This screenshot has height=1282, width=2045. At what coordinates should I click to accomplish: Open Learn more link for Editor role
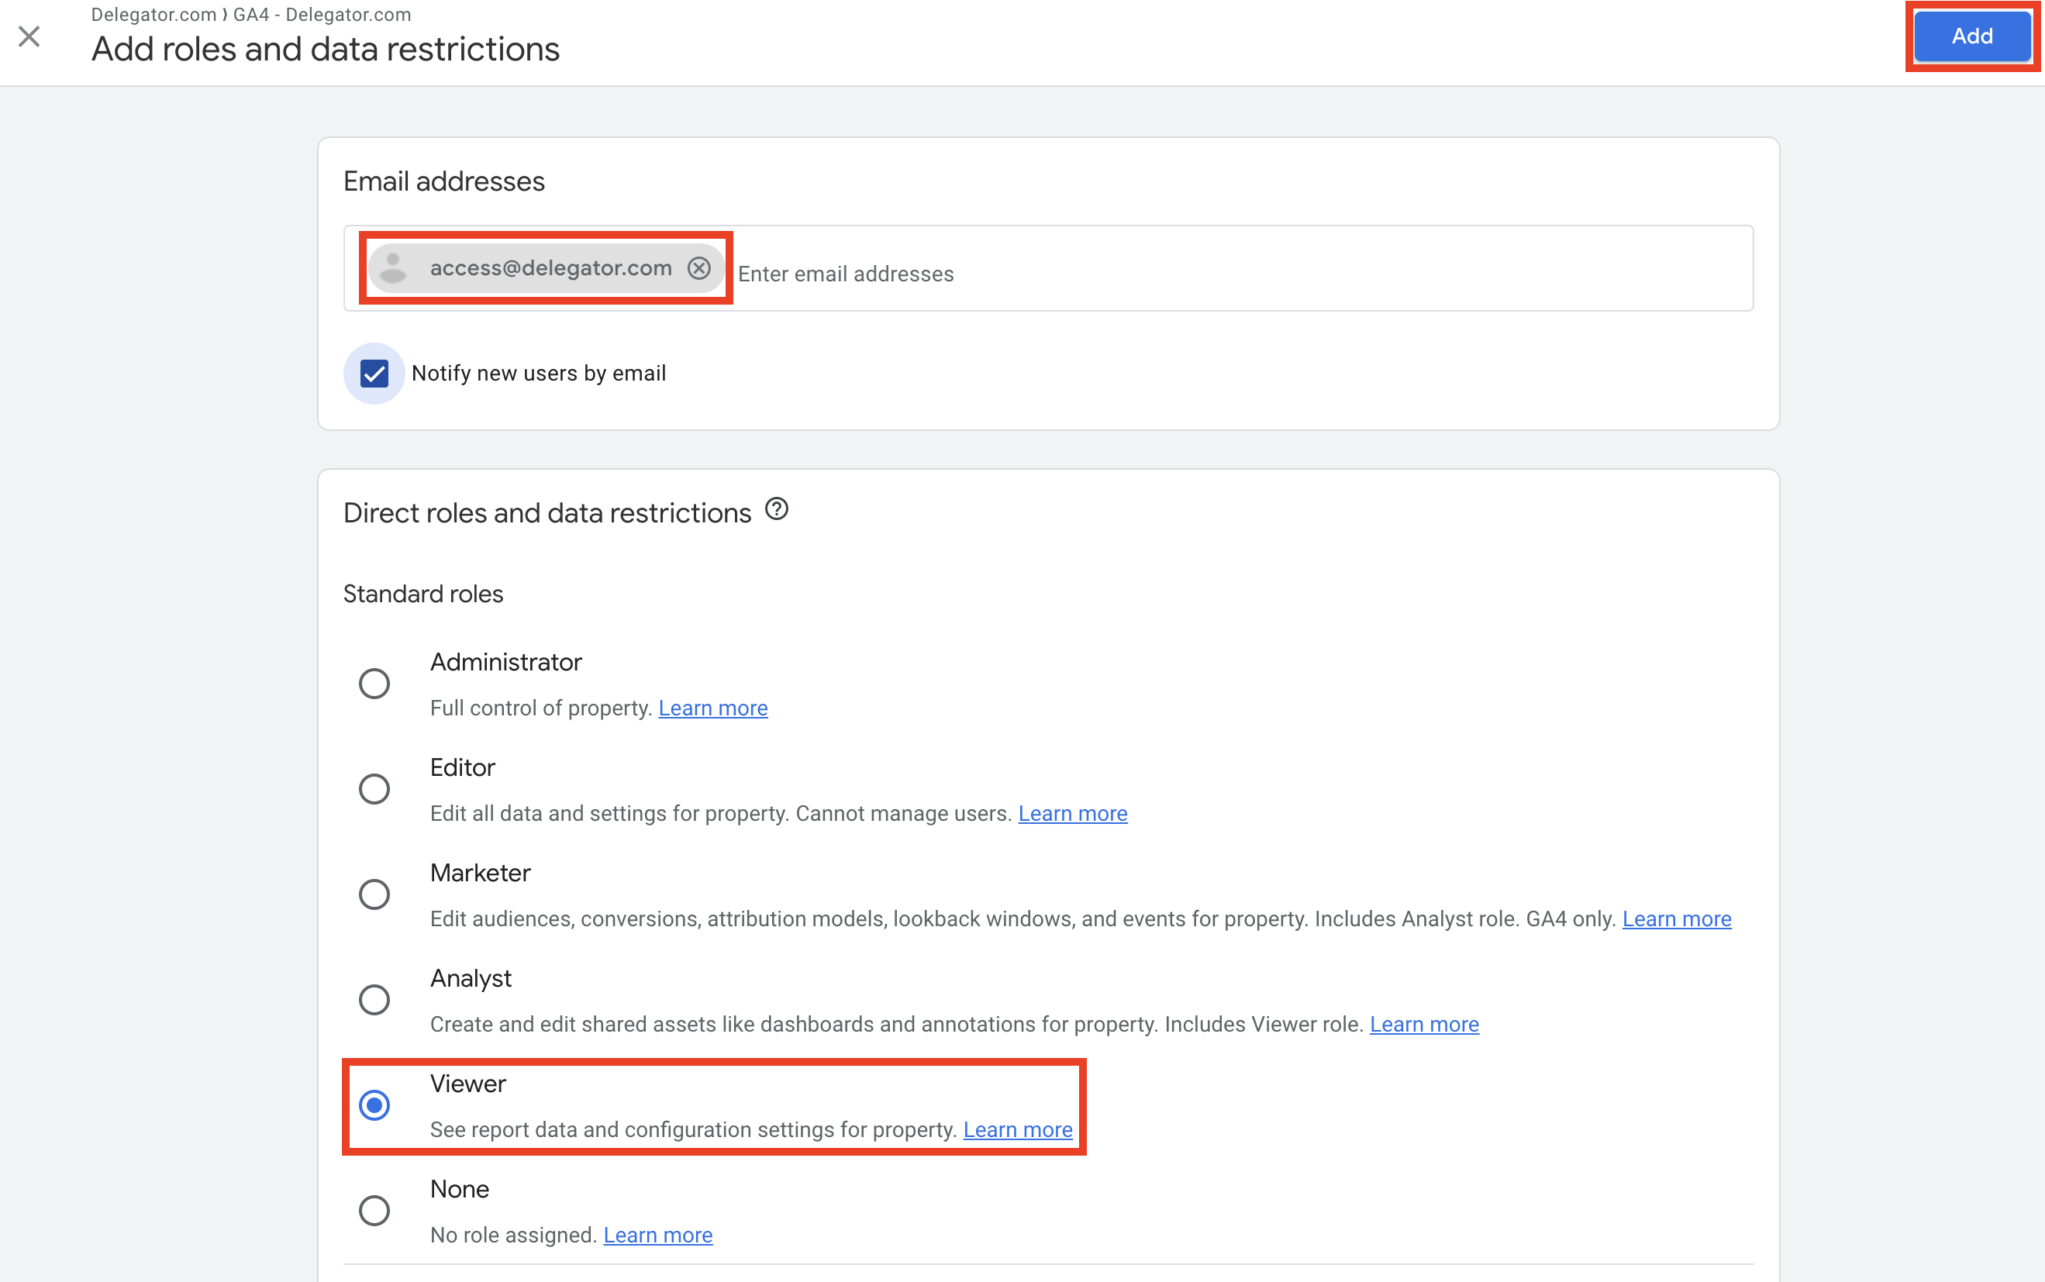click(x=1073, y=813)
